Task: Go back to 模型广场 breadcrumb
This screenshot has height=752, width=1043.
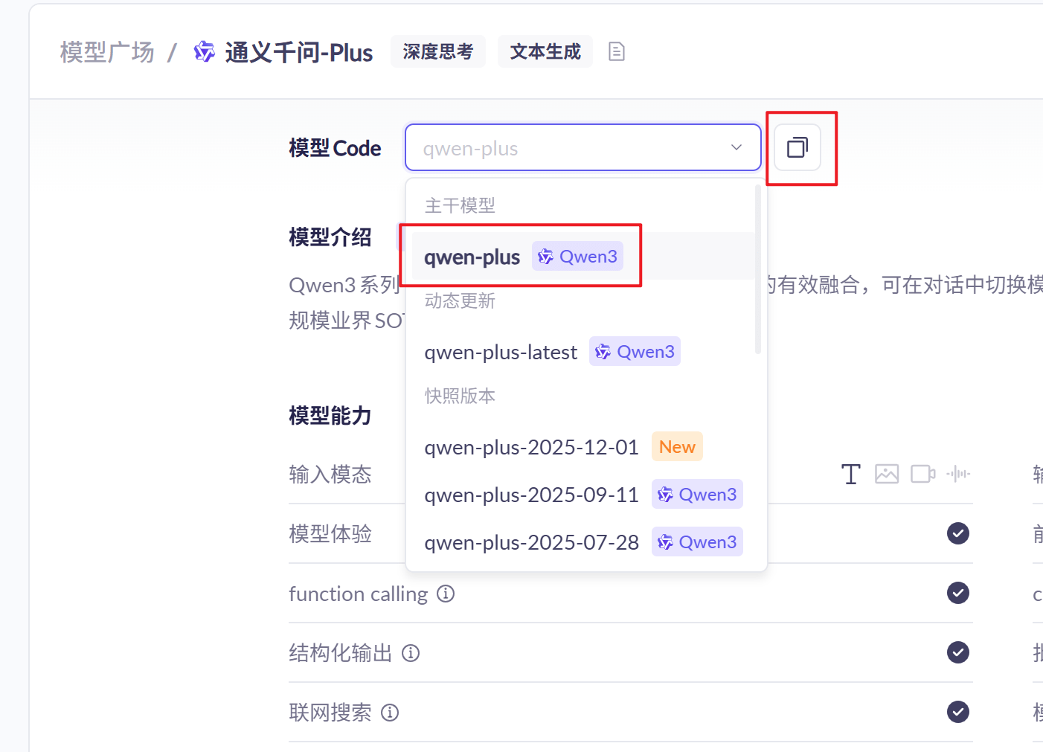Action: pyautogui.click(x=107, y=52)
